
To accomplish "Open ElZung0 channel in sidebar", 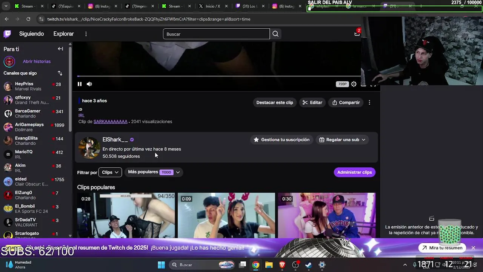I will 35,195.
